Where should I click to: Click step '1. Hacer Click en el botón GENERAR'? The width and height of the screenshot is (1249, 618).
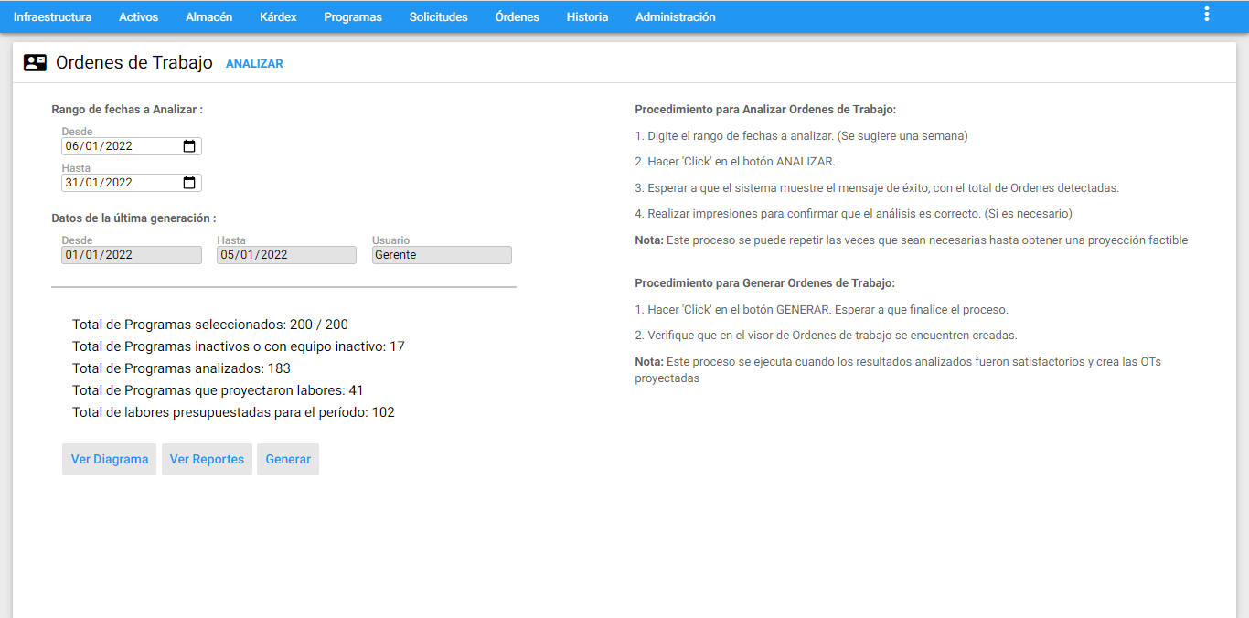click(x=821, y=310)
